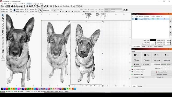The height and width of the screenshot is (97, 172).
Task: Toggle Show switch for layer C00
Action: tap(158, 19)
